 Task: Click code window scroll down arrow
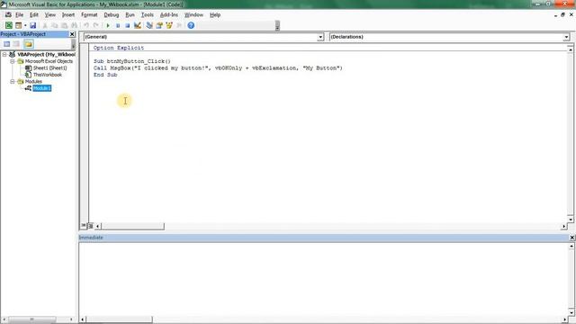point(570,220)
